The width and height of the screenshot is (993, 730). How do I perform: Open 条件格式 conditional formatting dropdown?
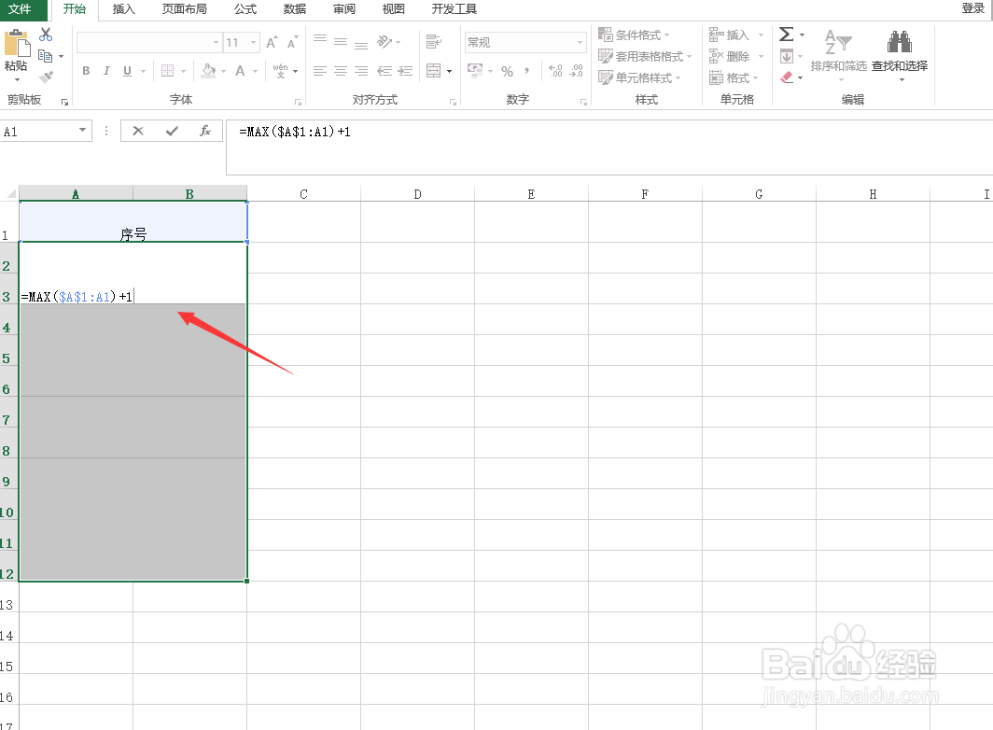(634, 35)
